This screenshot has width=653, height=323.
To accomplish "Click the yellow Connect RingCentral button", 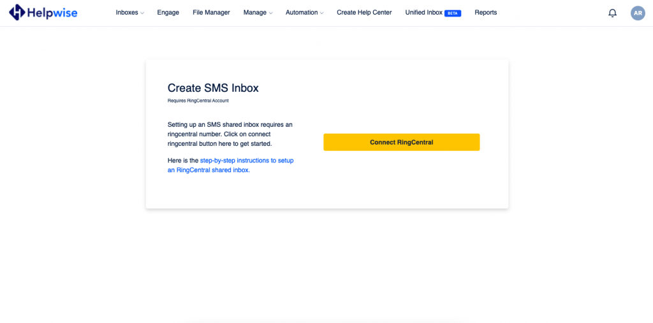I will tap(402, 142).
